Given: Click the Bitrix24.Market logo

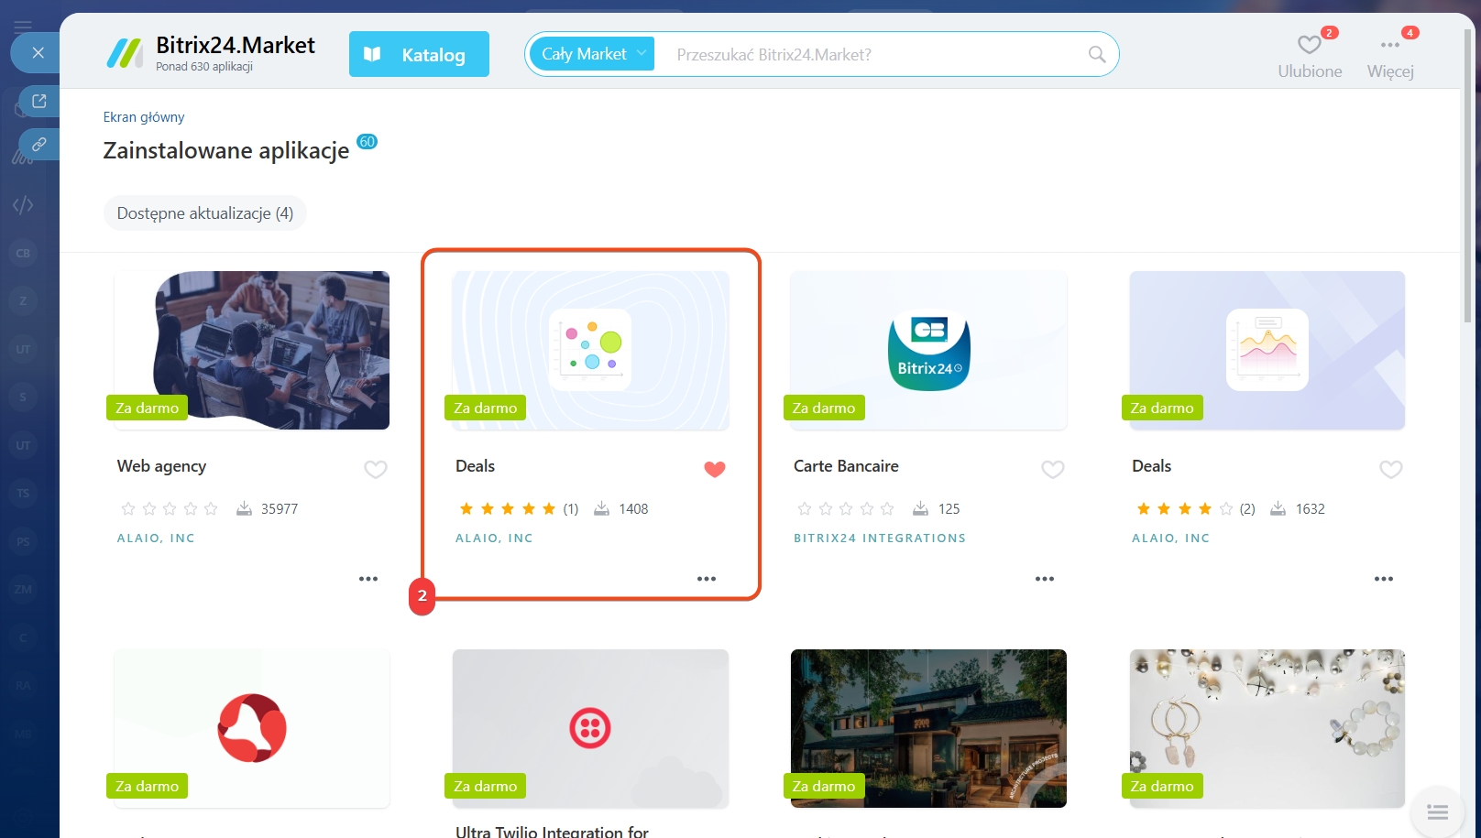Looking at the screenshot, I should 211,53.
